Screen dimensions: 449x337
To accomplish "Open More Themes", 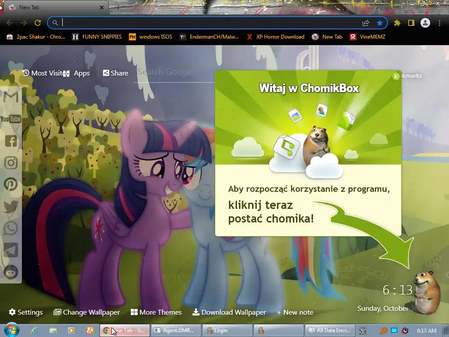I will point(156,312).
